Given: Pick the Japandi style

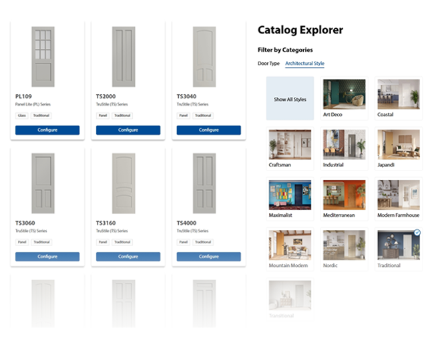Looking at the screenshot, I should click(x=399, y=148).
